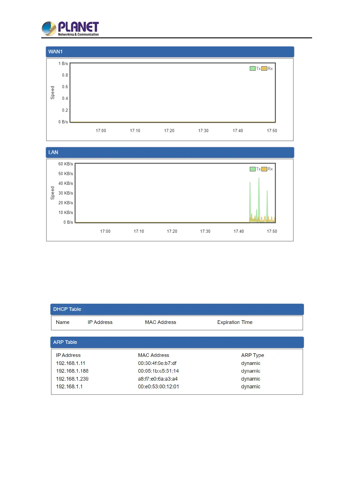Click the orange Rx swatch in WAN1 legend
The width and height of the screenshot is (353, 500).
click(264, 69)
